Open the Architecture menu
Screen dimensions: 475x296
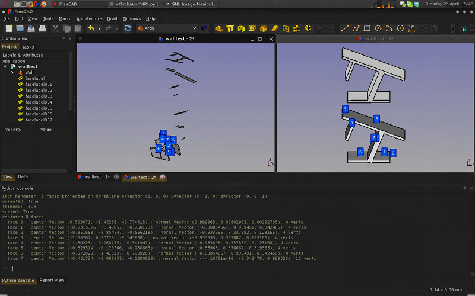(89, 18)
